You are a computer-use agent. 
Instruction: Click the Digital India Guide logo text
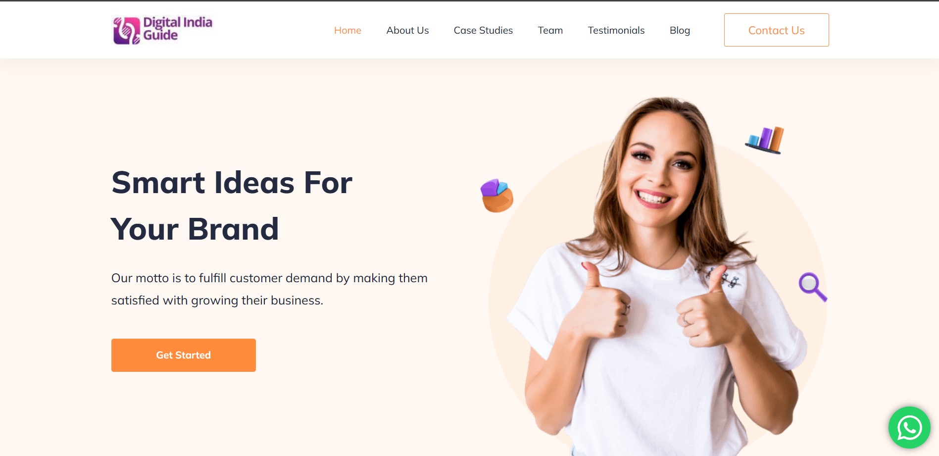tap(178, 29)
